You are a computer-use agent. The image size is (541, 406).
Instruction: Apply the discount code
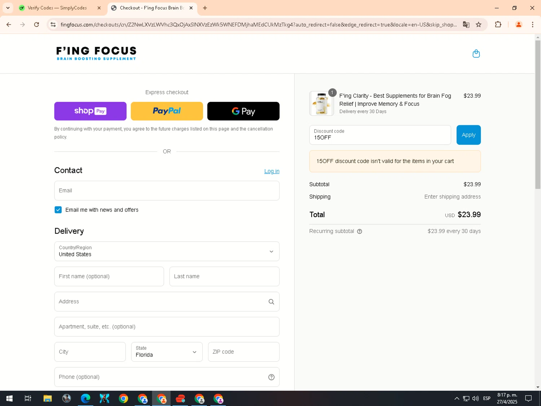(x=469, y=135)
